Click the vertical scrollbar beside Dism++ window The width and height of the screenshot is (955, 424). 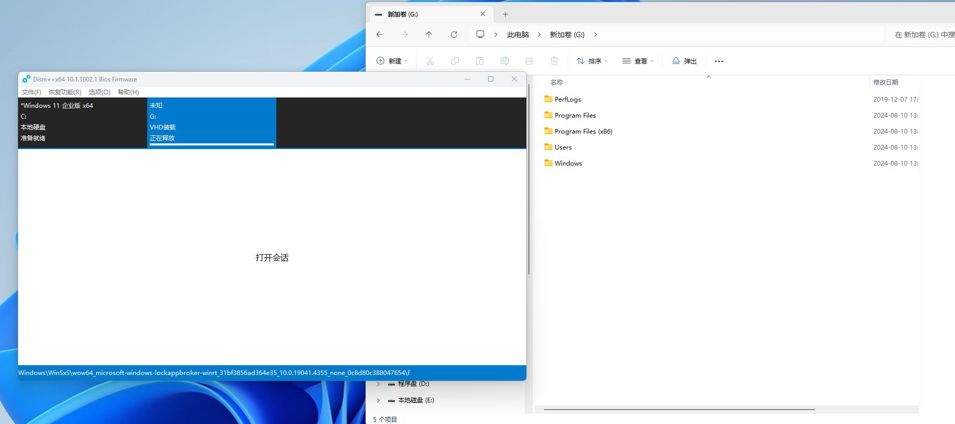click(x=528, y=179)
